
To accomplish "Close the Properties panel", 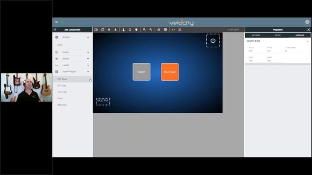I will point(309,30).
